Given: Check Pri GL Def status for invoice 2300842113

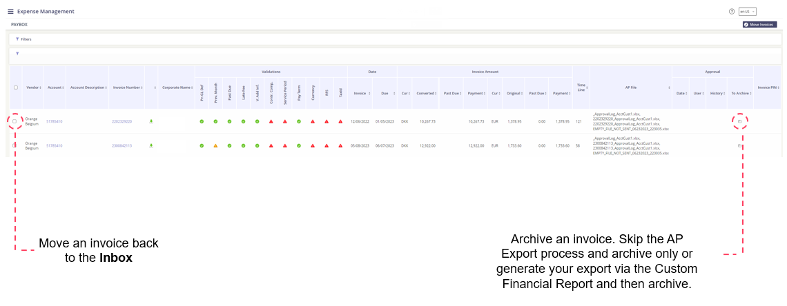Looking at the screenshot, I should coord(202,145).
